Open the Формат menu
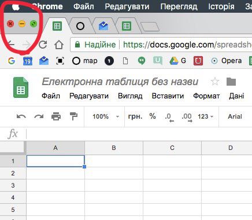Viewport: 252px width, 220px height. click(x=206, y=96)
